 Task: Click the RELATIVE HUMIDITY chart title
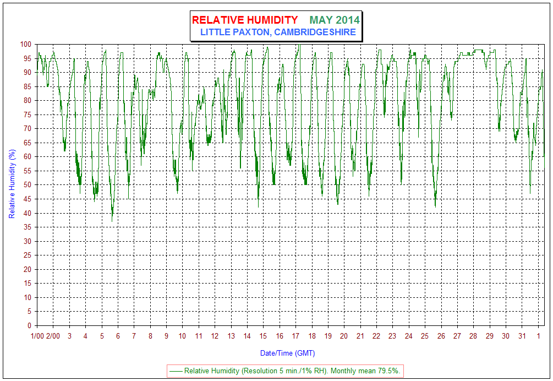(245, 20)
